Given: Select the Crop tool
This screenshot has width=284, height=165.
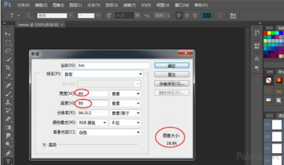Looking at the screenshot, I should [x=8, y=68].
